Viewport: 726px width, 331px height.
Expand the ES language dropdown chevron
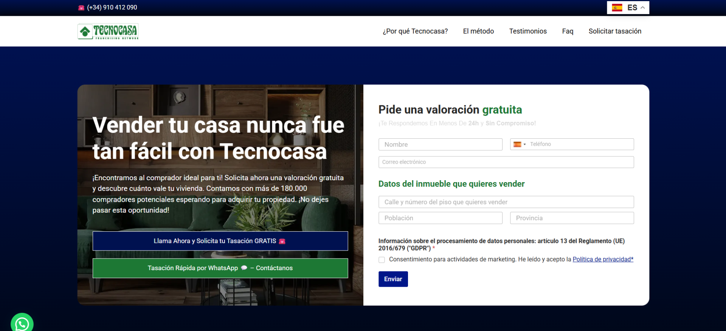point(642,8)
